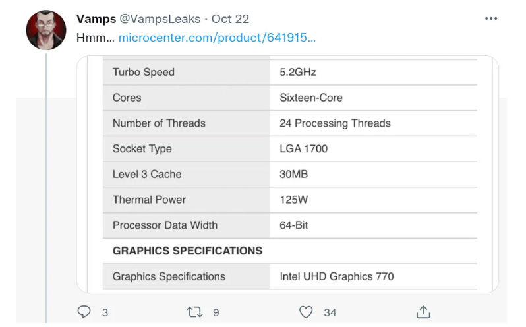Open the Vamps display name profile
The width and height of the screenshot is (526, 327).
click(96, 18)
